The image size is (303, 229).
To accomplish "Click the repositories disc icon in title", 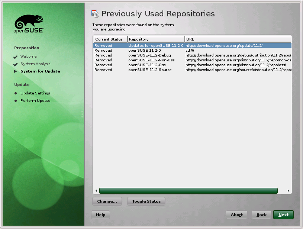I will point(95,14).
